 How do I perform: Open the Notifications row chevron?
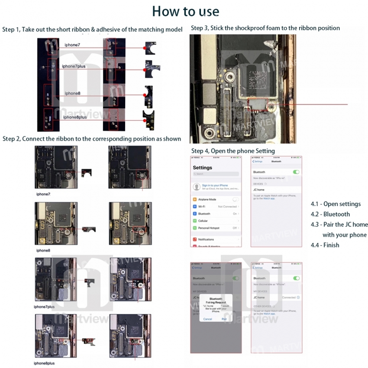pyautogui.click(x=238, y=239)
